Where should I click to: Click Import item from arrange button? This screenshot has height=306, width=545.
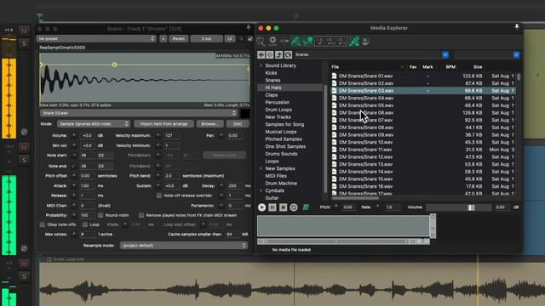click(163, 124)
